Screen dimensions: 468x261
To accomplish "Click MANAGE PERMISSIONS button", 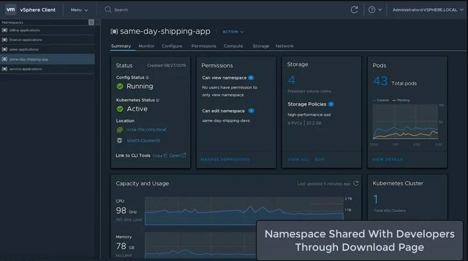I will tap(225, 159).
